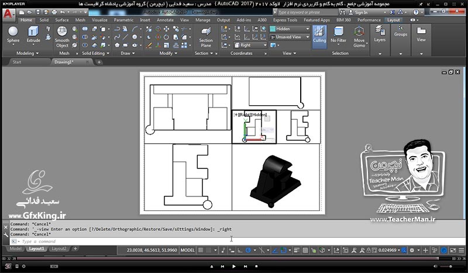Screen dimensions: 468x273
Task: Click the Plot (print) icon
Action: (54, 12)
